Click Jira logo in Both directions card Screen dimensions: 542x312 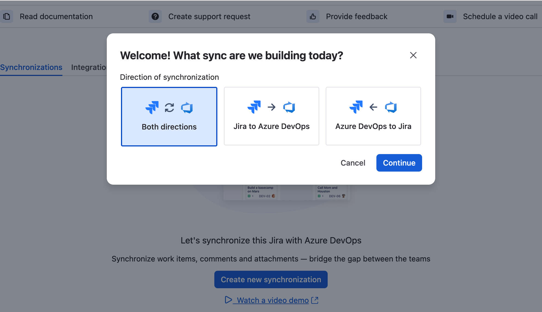(152, 107)
